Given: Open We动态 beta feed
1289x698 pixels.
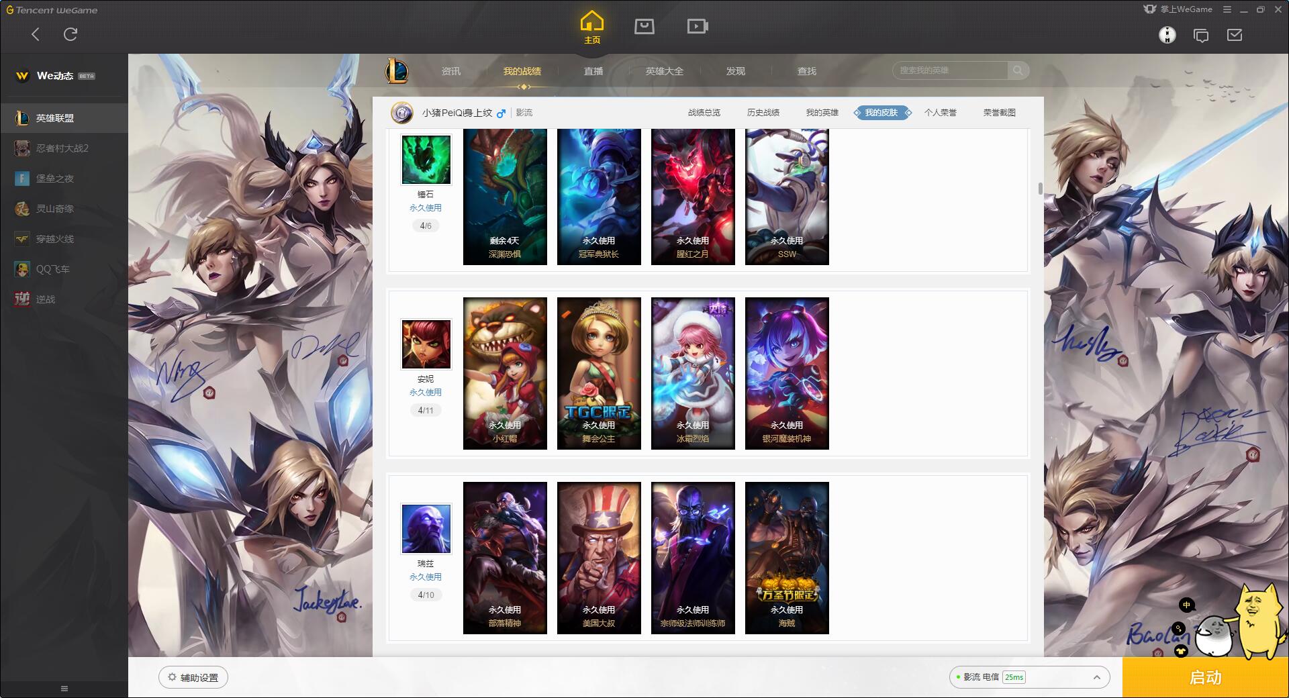Looking at the screenshot, I should [55, 76].
